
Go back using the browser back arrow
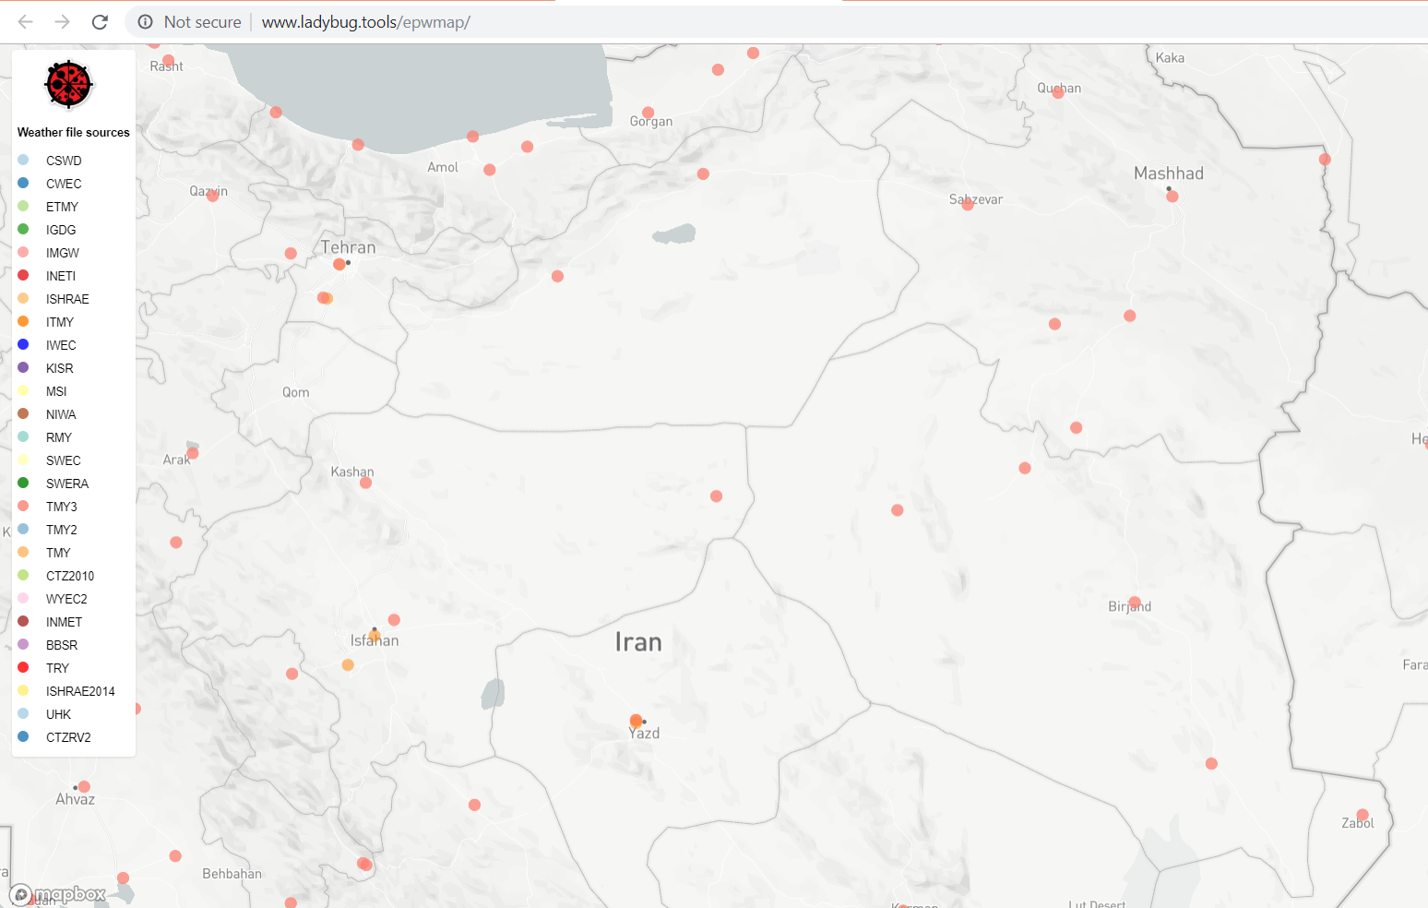(26, 22)
